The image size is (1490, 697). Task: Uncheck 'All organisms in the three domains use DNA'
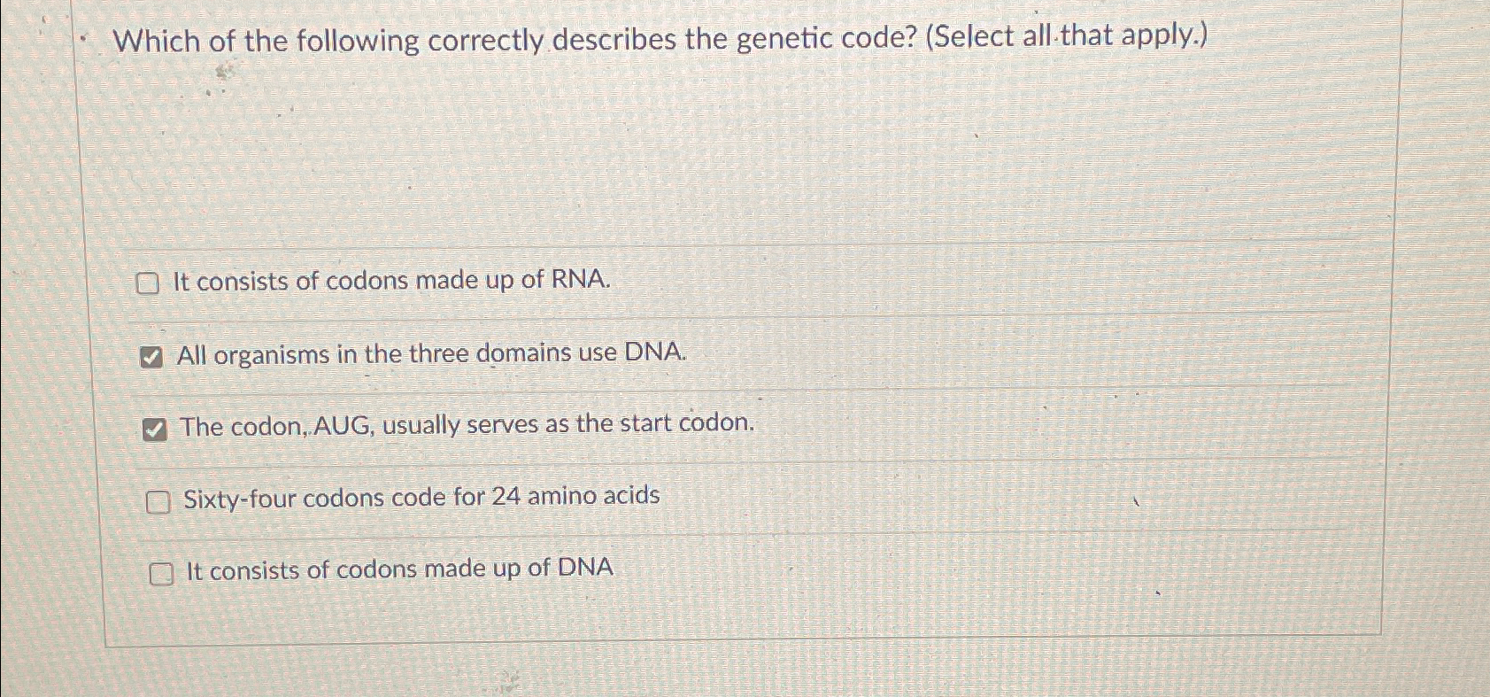[x=152, y=356]
